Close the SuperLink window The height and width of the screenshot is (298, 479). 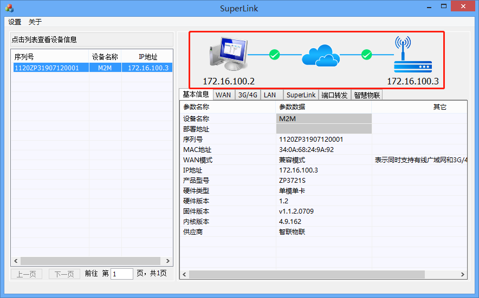point(463,6)
